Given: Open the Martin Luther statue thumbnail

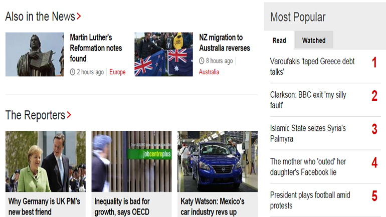Looking at the screenshot, I should pos(35,54).
